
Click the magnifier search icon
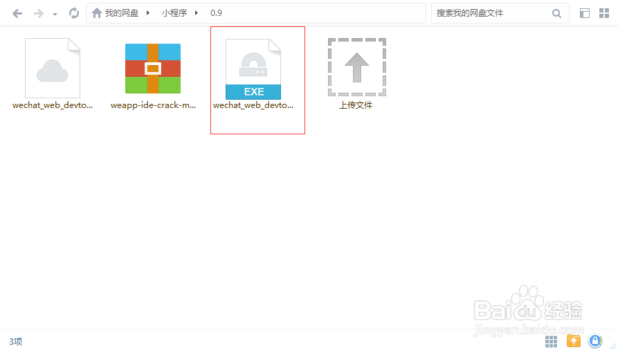click(x=556, y=13)
